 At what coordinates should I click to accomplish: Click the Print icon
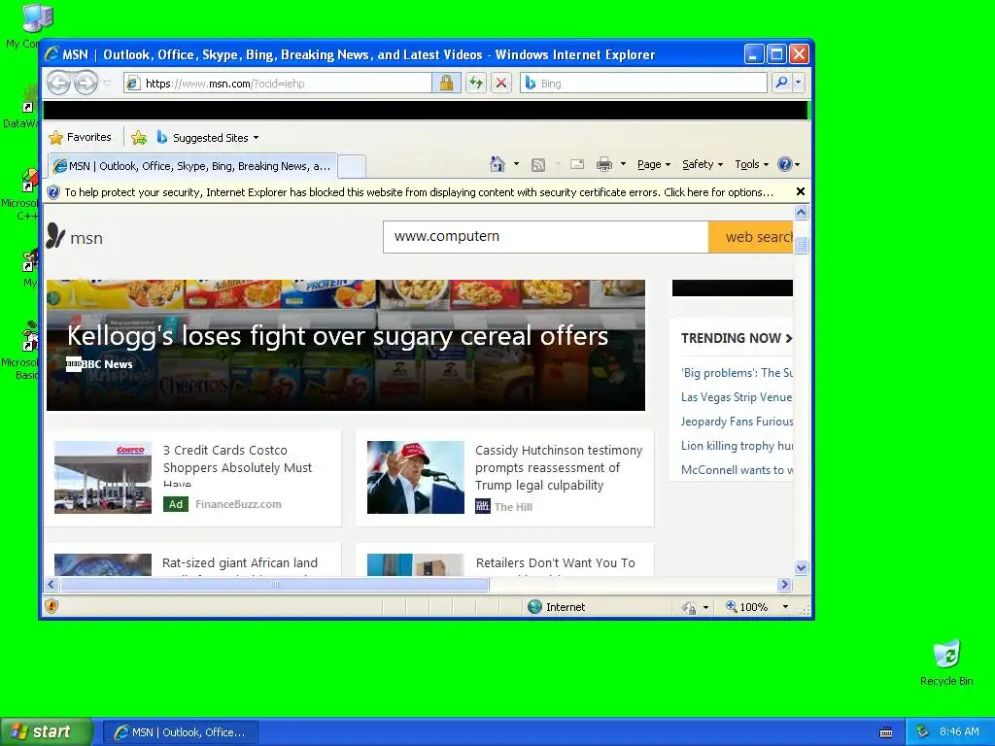tap(604, 164)
